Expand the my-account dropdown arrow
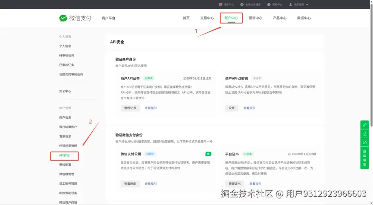The height and width of the screenshot is (205, 373). click(x=307, y=5)
